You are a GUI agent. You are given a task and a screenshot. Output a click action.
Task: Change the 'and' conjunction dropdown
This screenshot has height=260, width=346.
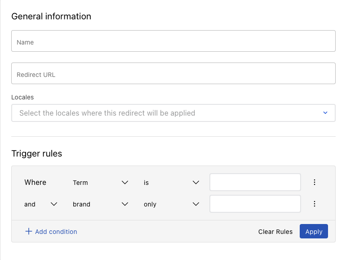(x=40, y=204)
